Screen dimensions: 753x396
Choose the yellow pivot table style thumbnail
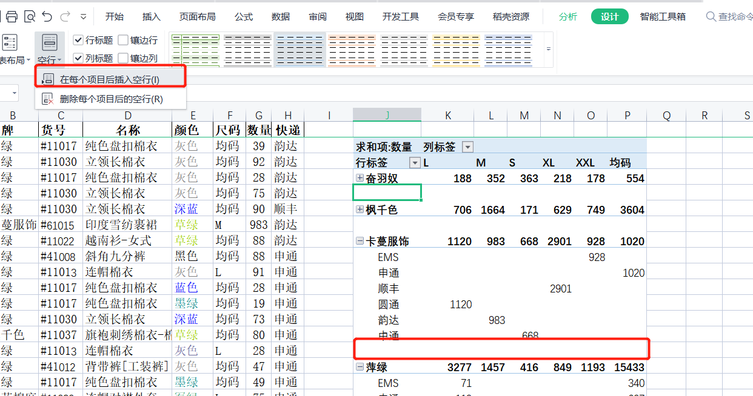pyautogui.click(x=457, y=50)
